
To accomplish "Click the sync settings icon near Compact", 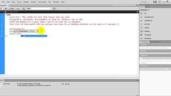I will [155, 2].
